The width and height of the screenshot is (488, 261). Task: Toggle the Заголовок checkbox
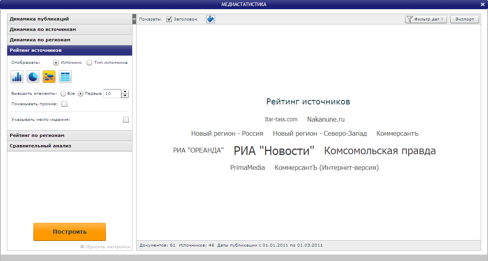[169, 19]
